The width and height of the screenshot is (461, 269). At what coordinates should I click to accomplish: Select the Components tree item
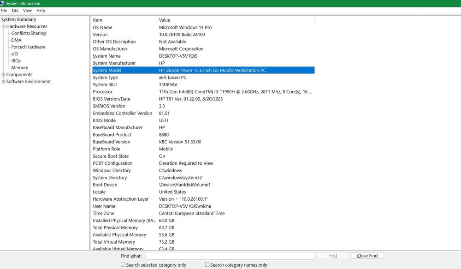pyautogui.click(x=19, y=74)
